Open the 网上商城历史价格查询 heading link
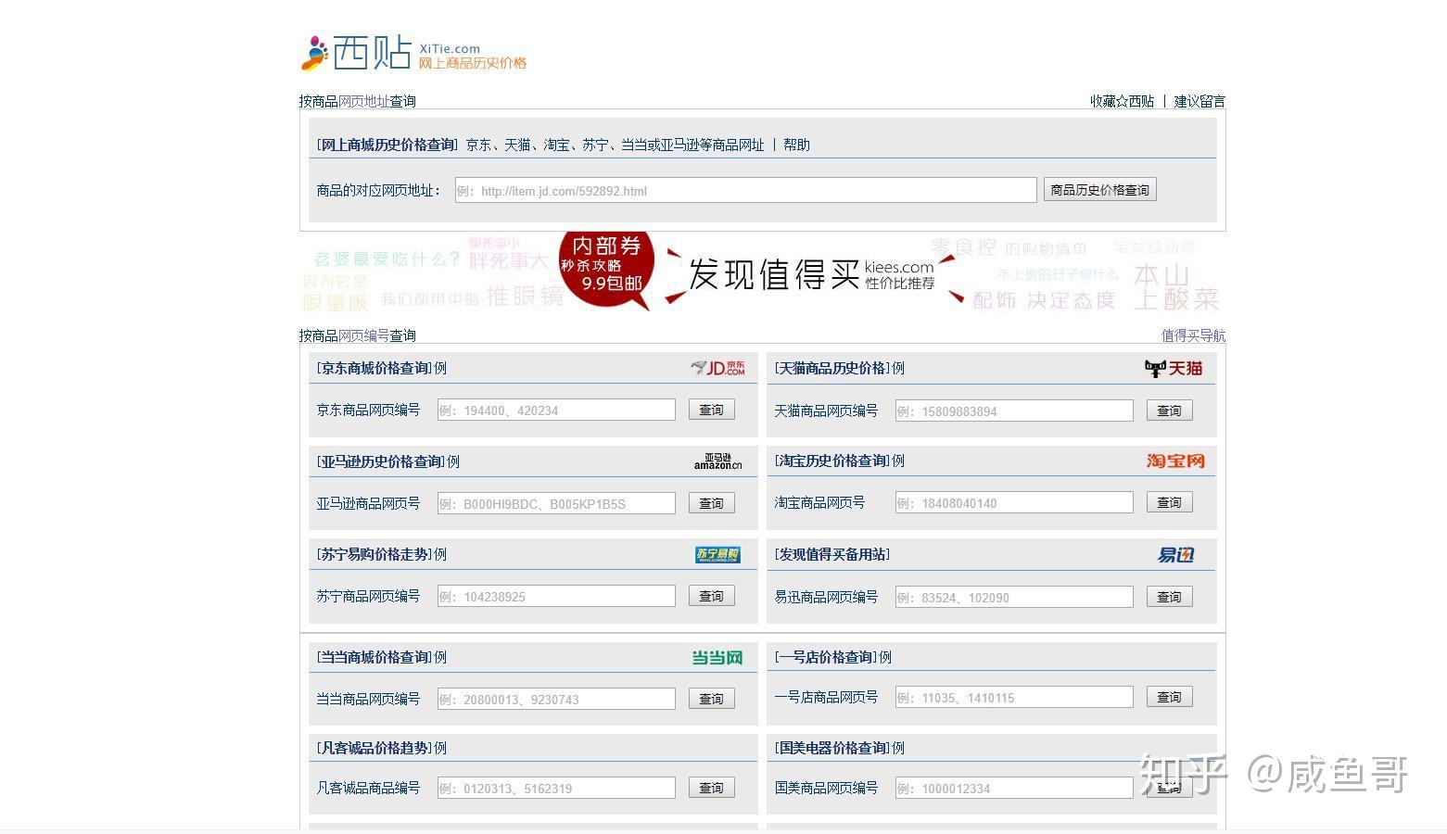Viewport: 1447px width, 834px height. (x=387, y=145)
